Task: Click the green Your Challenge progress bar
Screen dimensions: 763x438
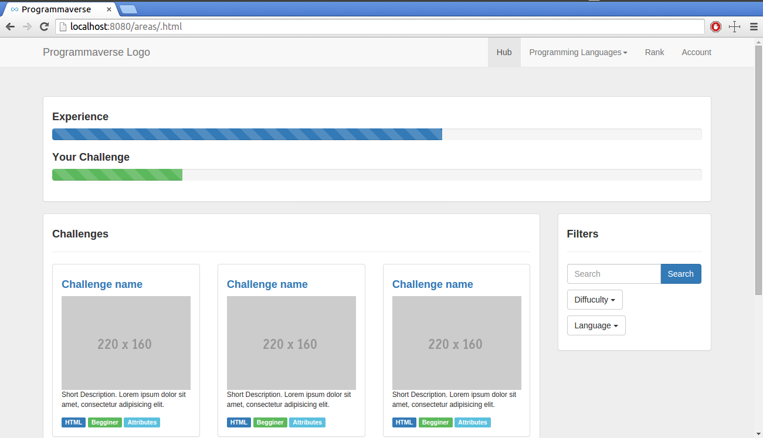Action: [117, 175]
